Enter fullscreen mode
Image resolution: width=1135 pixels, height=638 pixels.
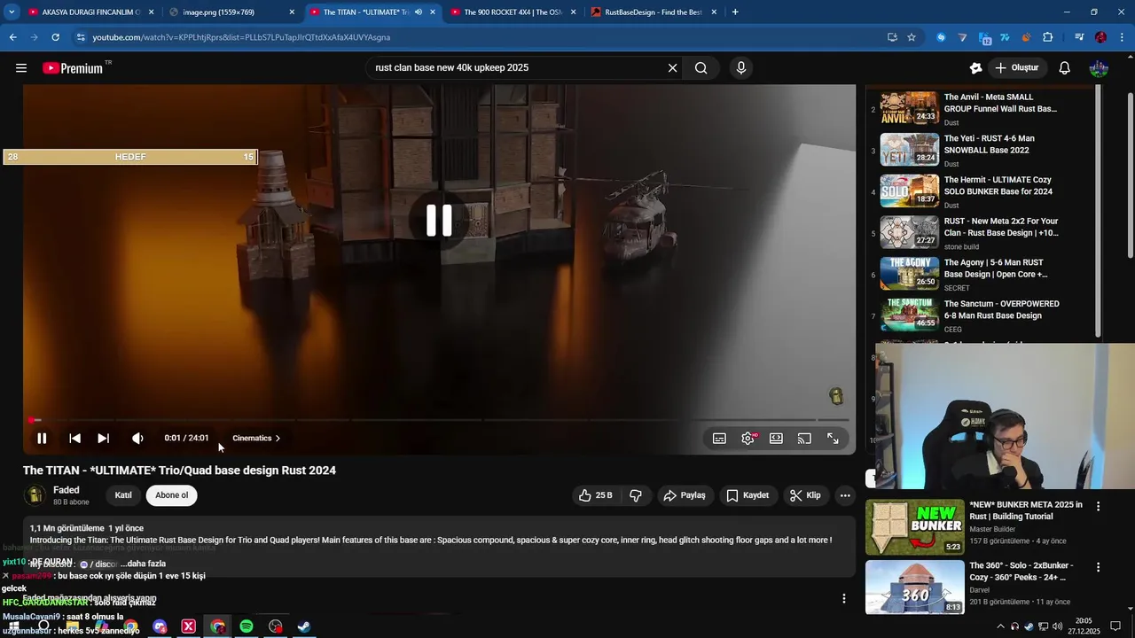pyautogui.click(x=833, y=439)
